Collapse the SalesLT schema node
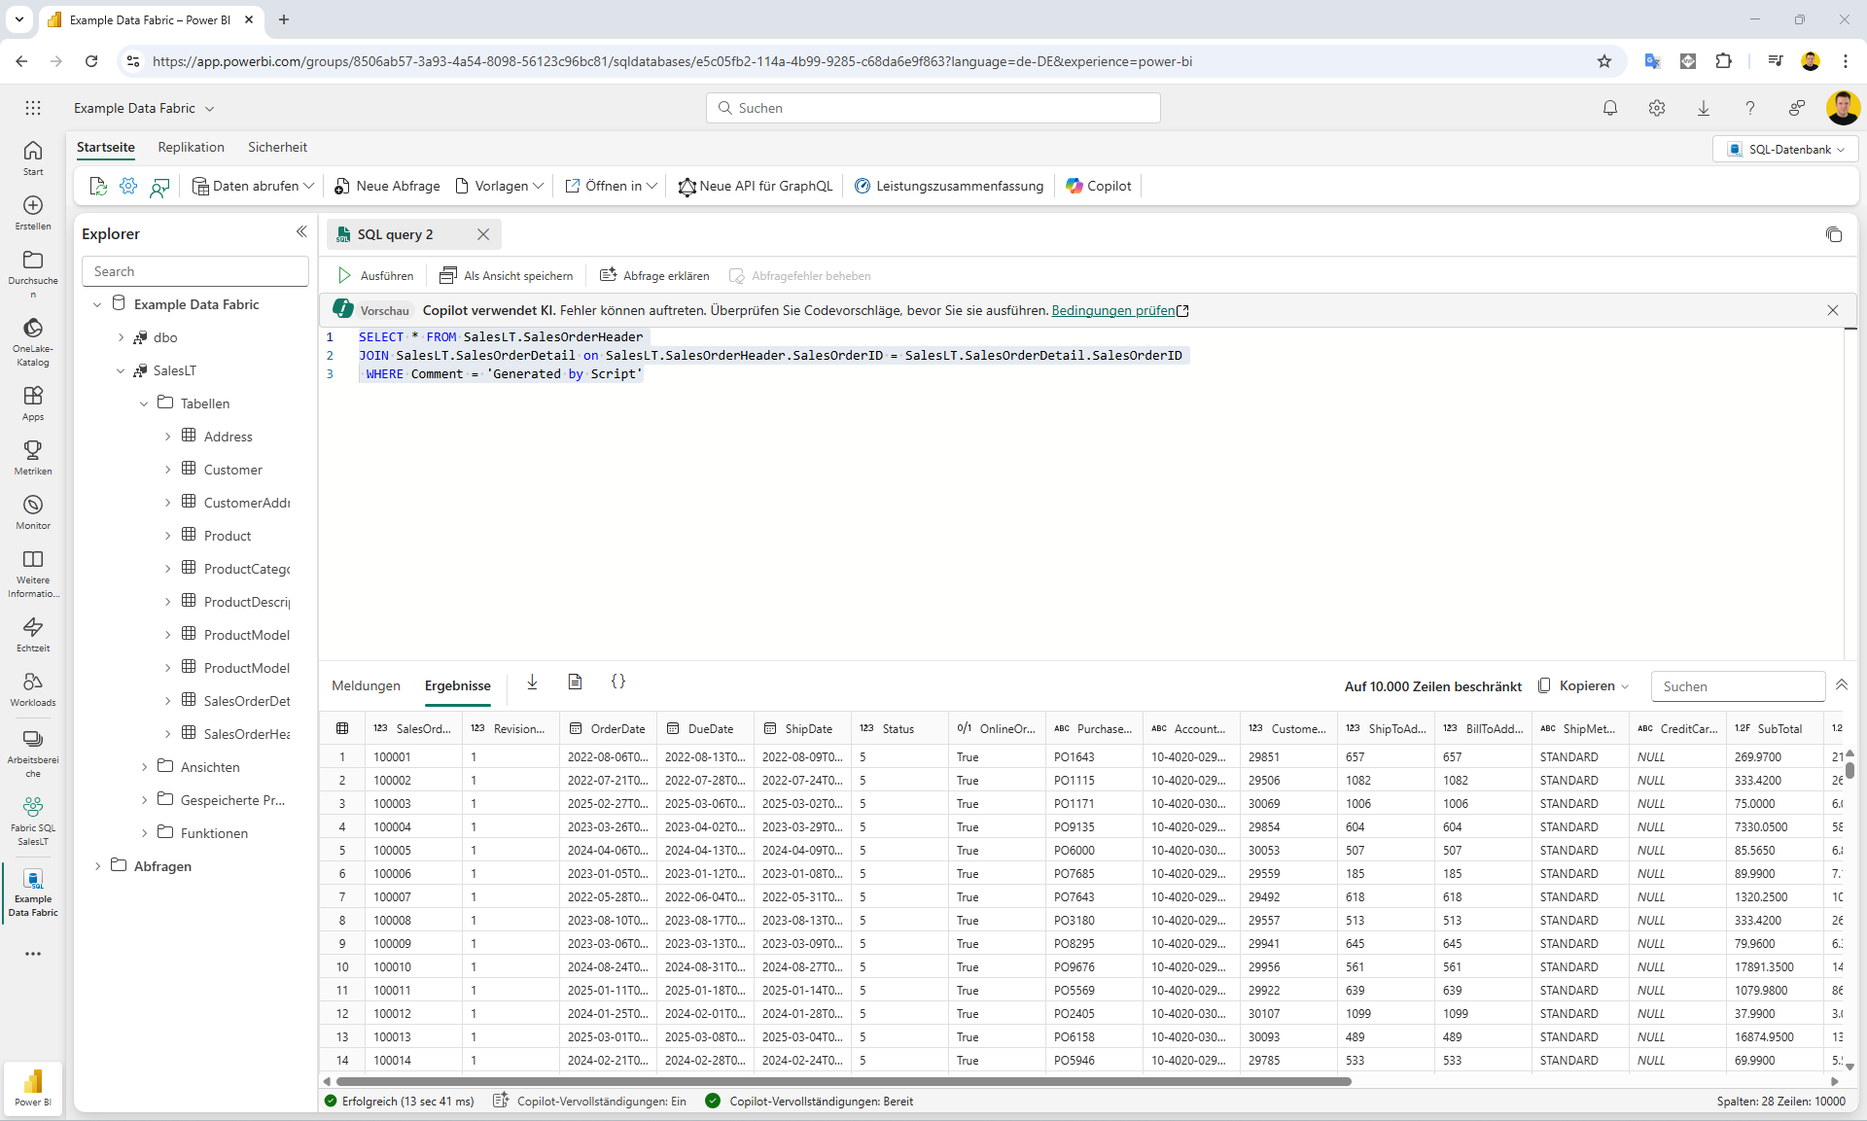 tap(121, 370)
